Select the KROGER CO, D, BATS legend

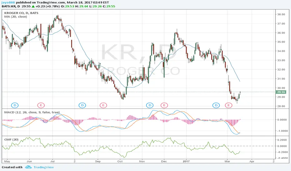(21, 13)
